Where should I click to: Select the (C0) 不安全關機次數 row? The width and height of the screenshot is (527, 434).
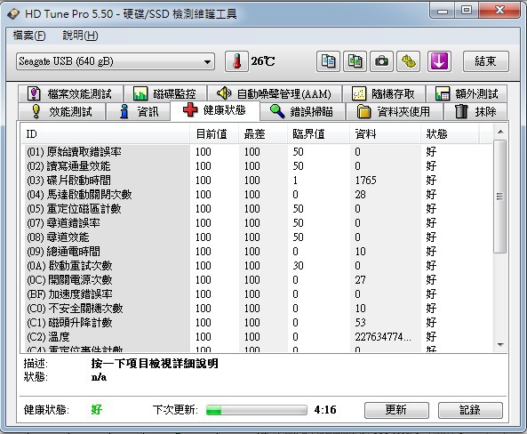[x=257, y=309]
